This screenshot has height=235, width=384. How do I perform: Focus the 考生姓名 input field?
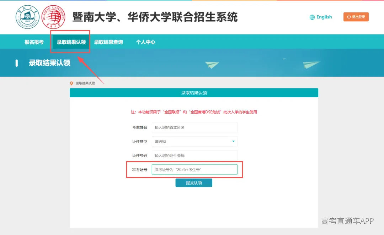194,127
